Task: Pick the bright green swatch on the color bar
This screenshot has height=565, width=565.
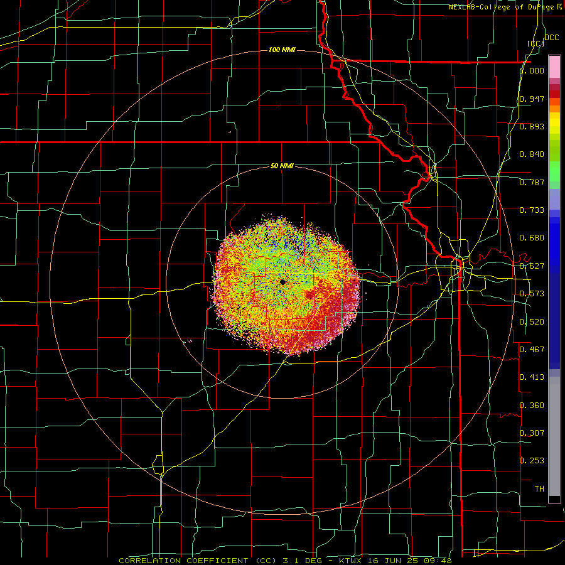Action: coord(554,171)
